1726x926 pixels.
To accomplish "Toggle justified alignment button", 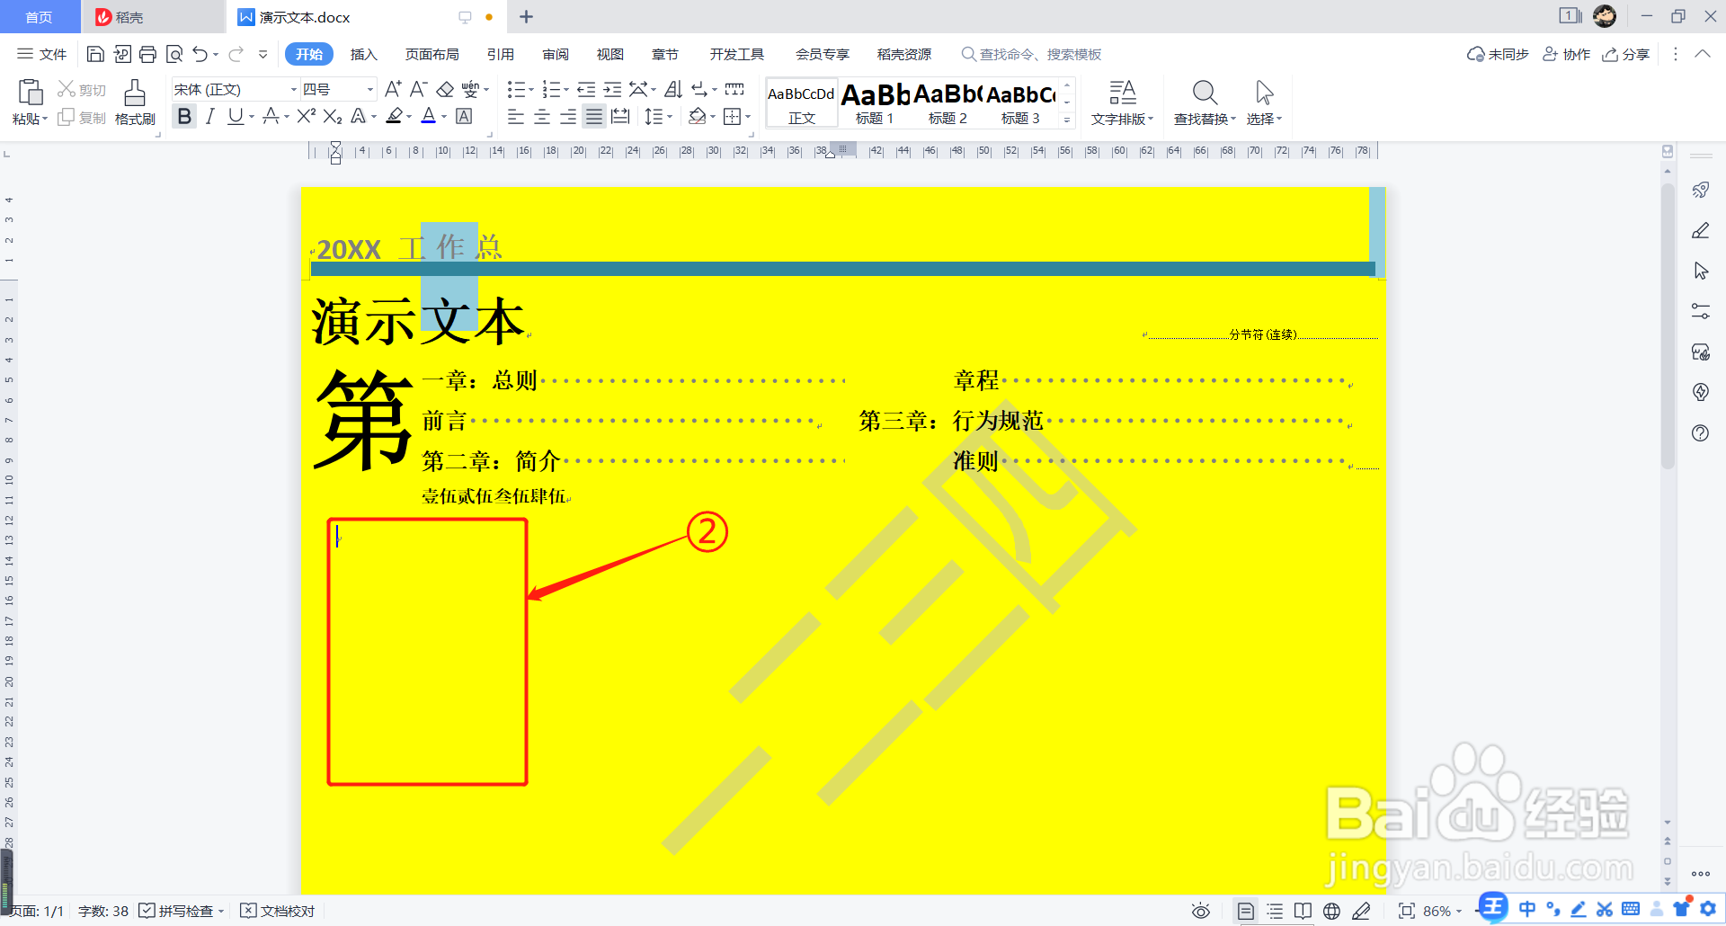I will [594, 116].
